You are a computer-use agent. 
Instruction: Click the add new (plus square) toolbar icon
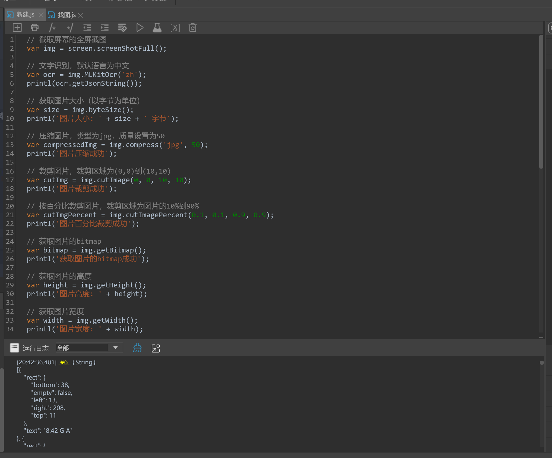tap(17, 27)
